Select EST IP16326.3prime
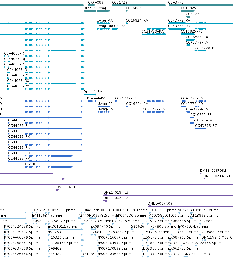The image size is (233, 258). (x=61, y=237)
